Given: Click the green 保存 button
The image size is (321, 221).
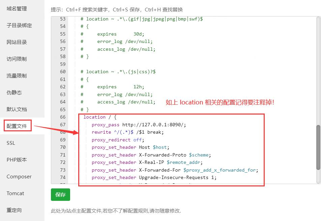Looking at the screenshot, I should click(x=60, y=195).
